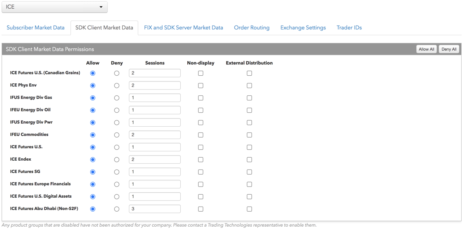
Task: Tick Non-display for ICE Futures U.S. row
Action: point(200,148)
